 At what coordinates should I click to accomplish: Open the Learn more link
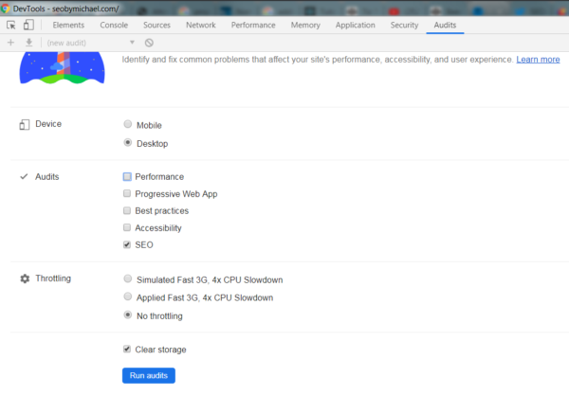click(x=538, y=60)
